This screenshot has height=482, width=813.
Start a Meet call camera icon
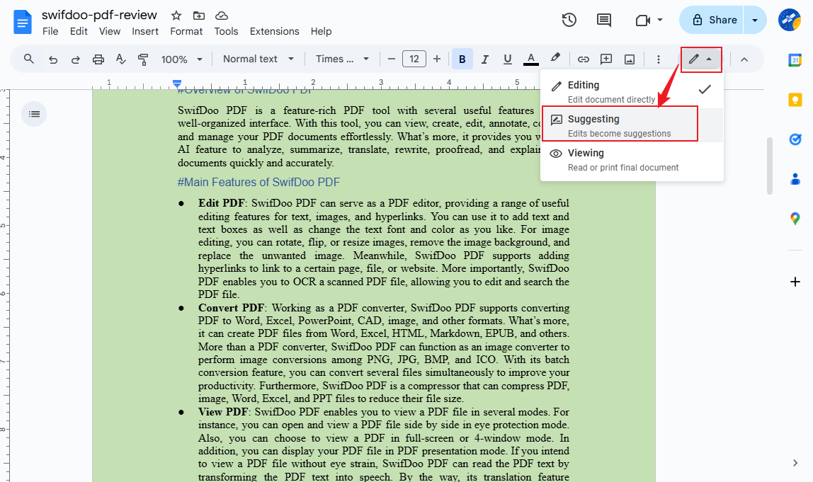642,21
